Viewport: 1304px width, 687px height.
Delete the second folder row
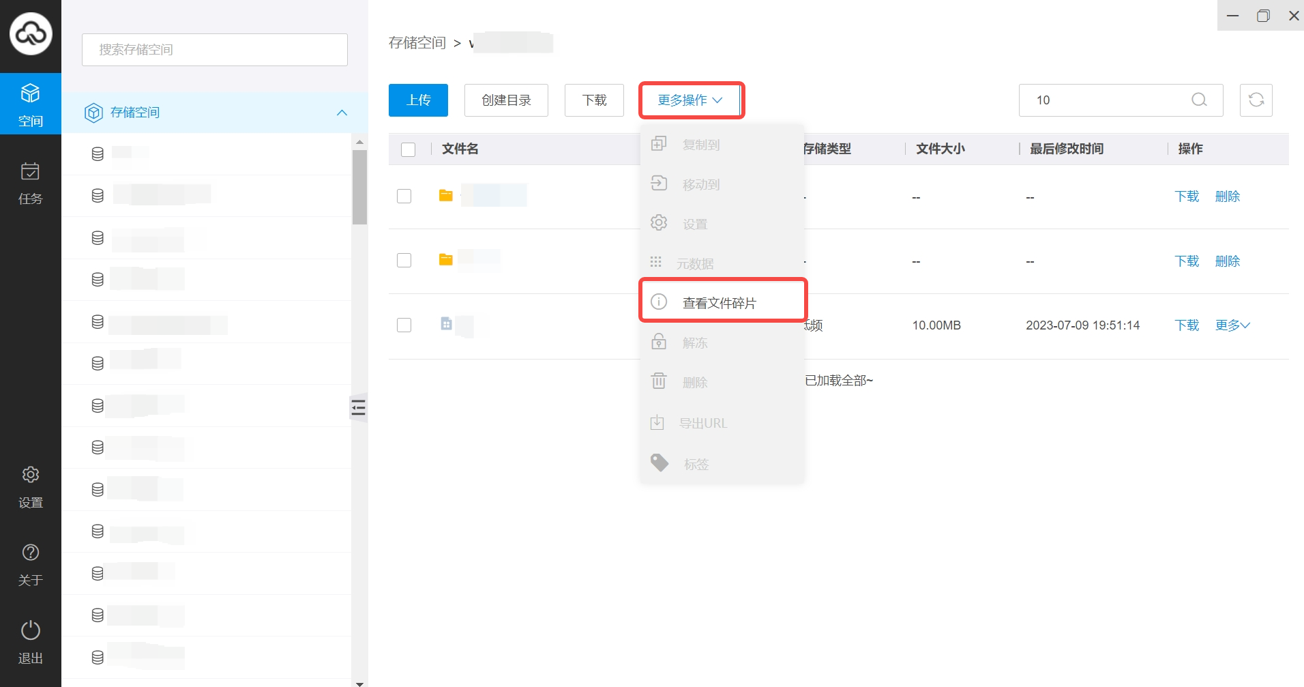tap(1228, 261)
